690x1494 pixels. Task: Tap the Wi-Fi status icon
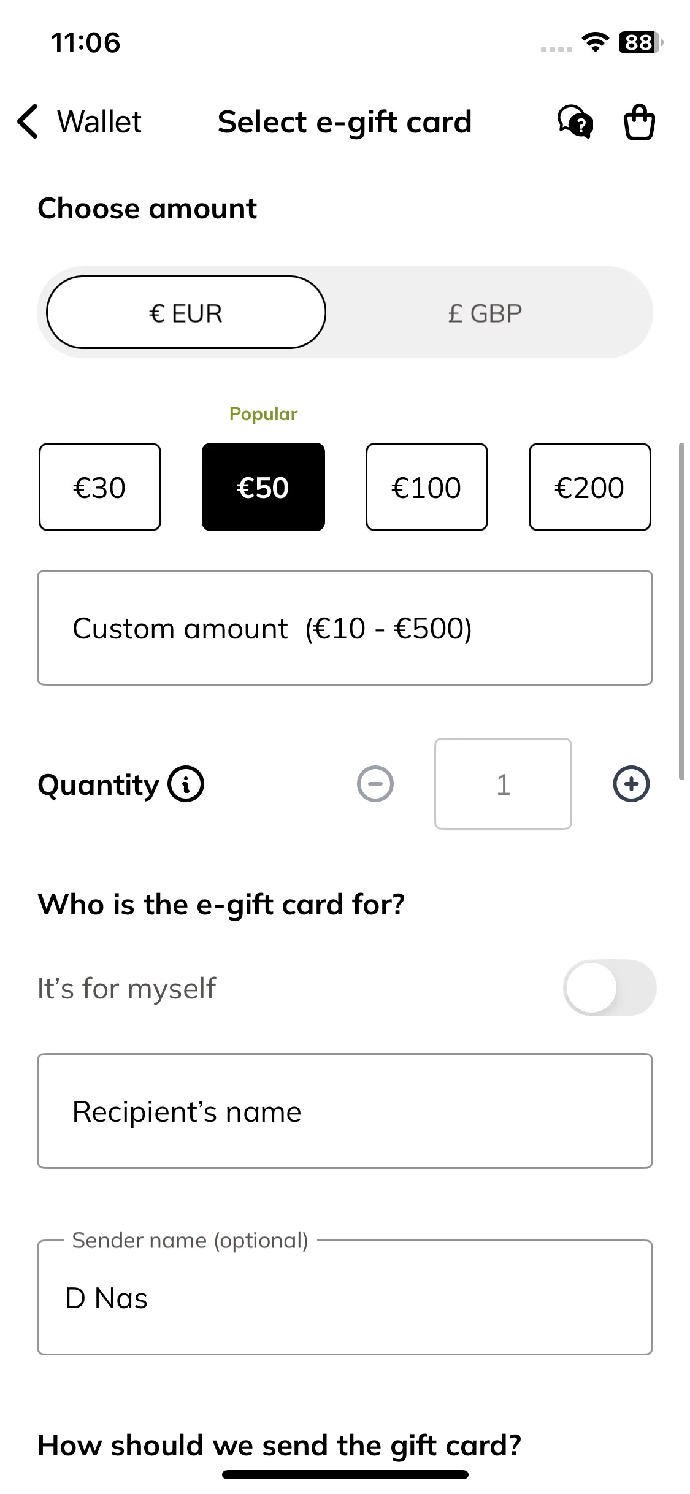pyautogui.click(x=595, y=42)
